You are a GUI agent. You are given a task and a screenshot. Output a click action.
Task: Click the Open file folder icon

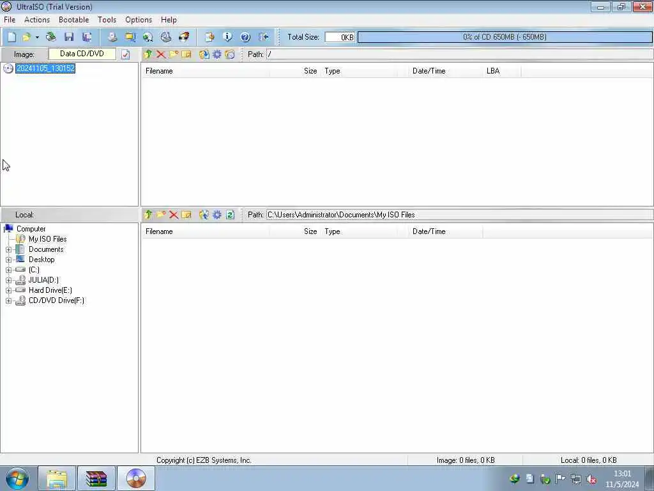point(26,37)
